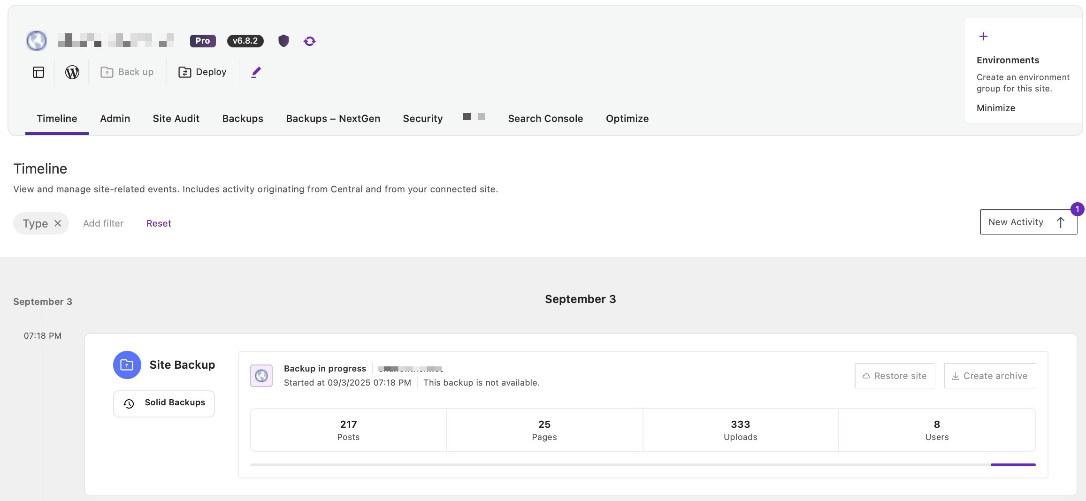The image size is (1086, 501).
Task: Click the site globe avatar icon
Action: coord(36,41)
